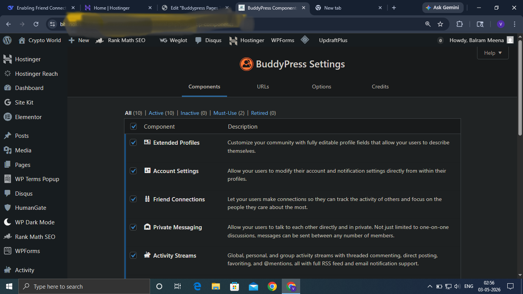This screenshot has height=294, width=523.
Task: Uncheck the Private Messaging checkbox
Action: [133, 227]
